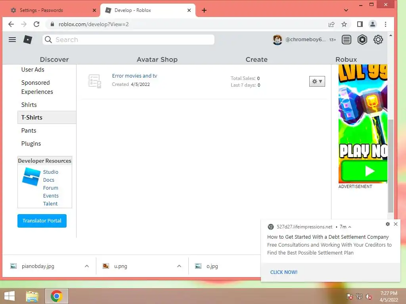Click CLICK NOW! in notification

pyautogui.click(x=284, y=272)
